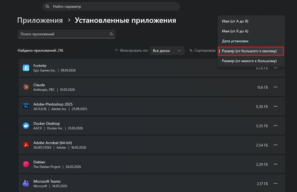Sort by Имя (от А до Я)
Viewport: 297px width, 192px height.
(251, 21)
